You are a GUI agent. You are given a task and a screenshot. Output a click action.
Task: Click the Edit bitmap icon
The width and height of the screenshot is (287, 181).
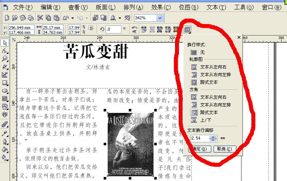(144, 29)
